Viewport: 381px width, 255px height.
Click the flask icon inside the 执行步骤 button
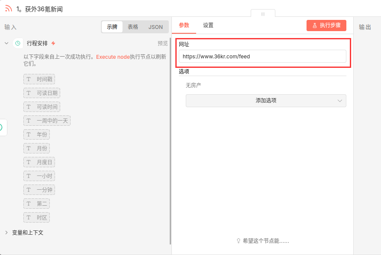tap(315, 25)
